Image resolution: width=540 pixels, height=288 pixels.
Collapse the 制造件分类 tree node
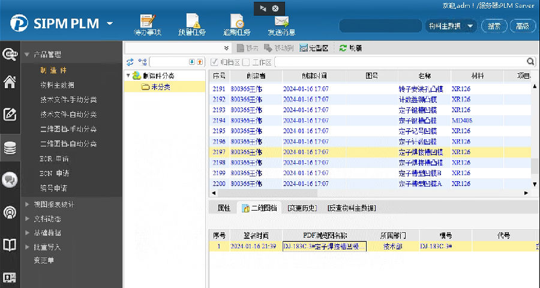(128, 76)
